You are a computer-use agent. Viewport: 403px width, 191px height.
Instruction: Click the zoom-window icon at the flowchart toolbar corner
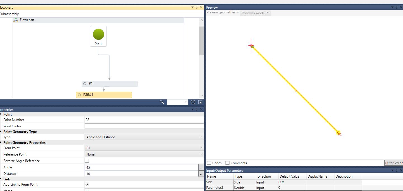pyautogui.click(x=200, y=102)
